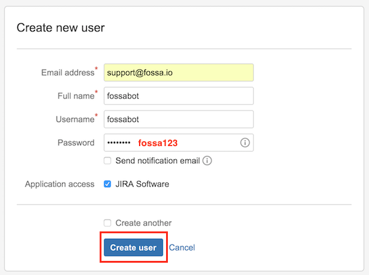Click the "Password" field label

point(76,142)
